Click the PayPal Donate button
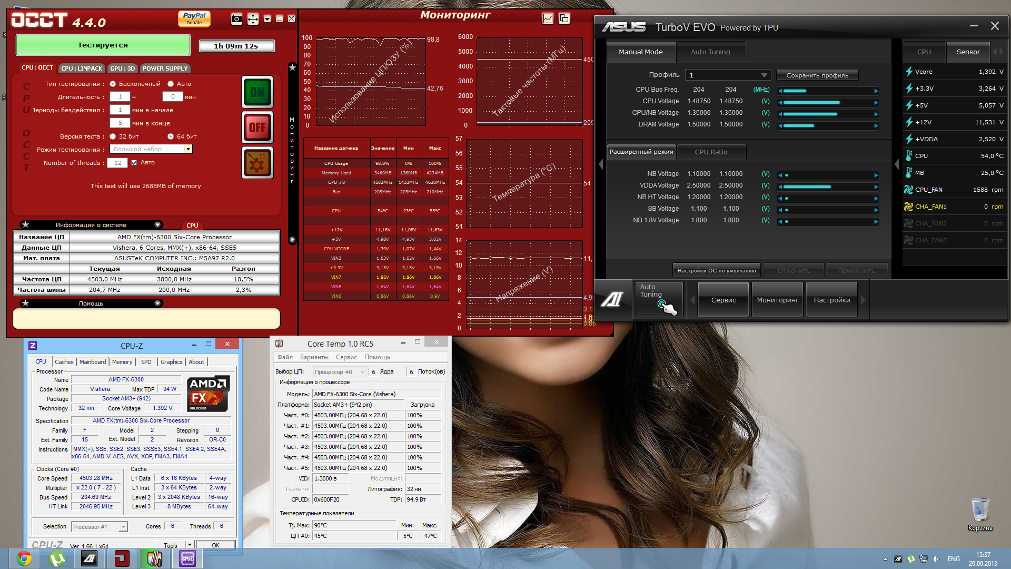Screen dimensions: 1011x569 pyautogui.click(x=194, y=18)
